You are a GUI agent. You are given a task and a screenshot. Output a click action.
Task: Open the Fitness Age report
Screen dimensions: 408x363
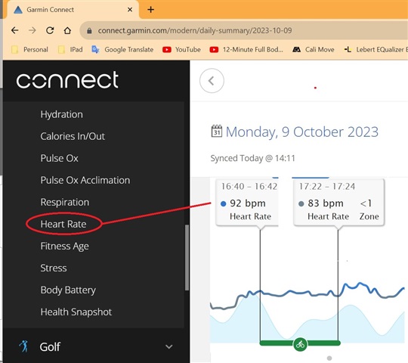64,246
